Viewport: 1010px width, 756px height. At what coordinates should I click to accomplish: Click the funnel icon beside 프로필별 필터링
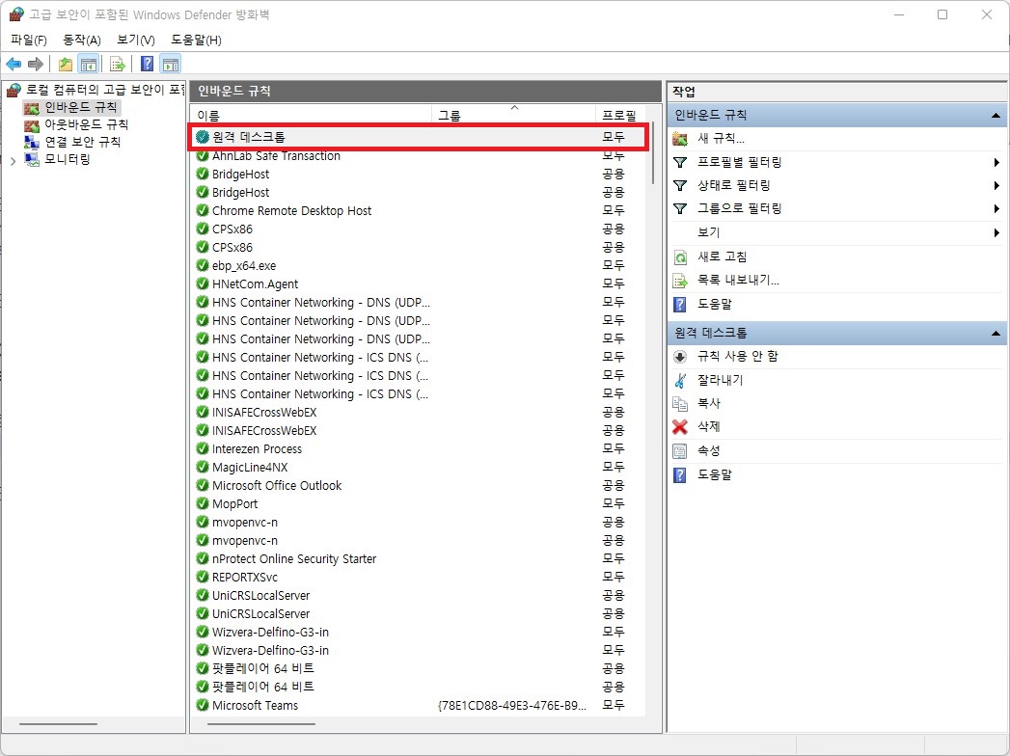pyautogui.click(x=679, y=162)
